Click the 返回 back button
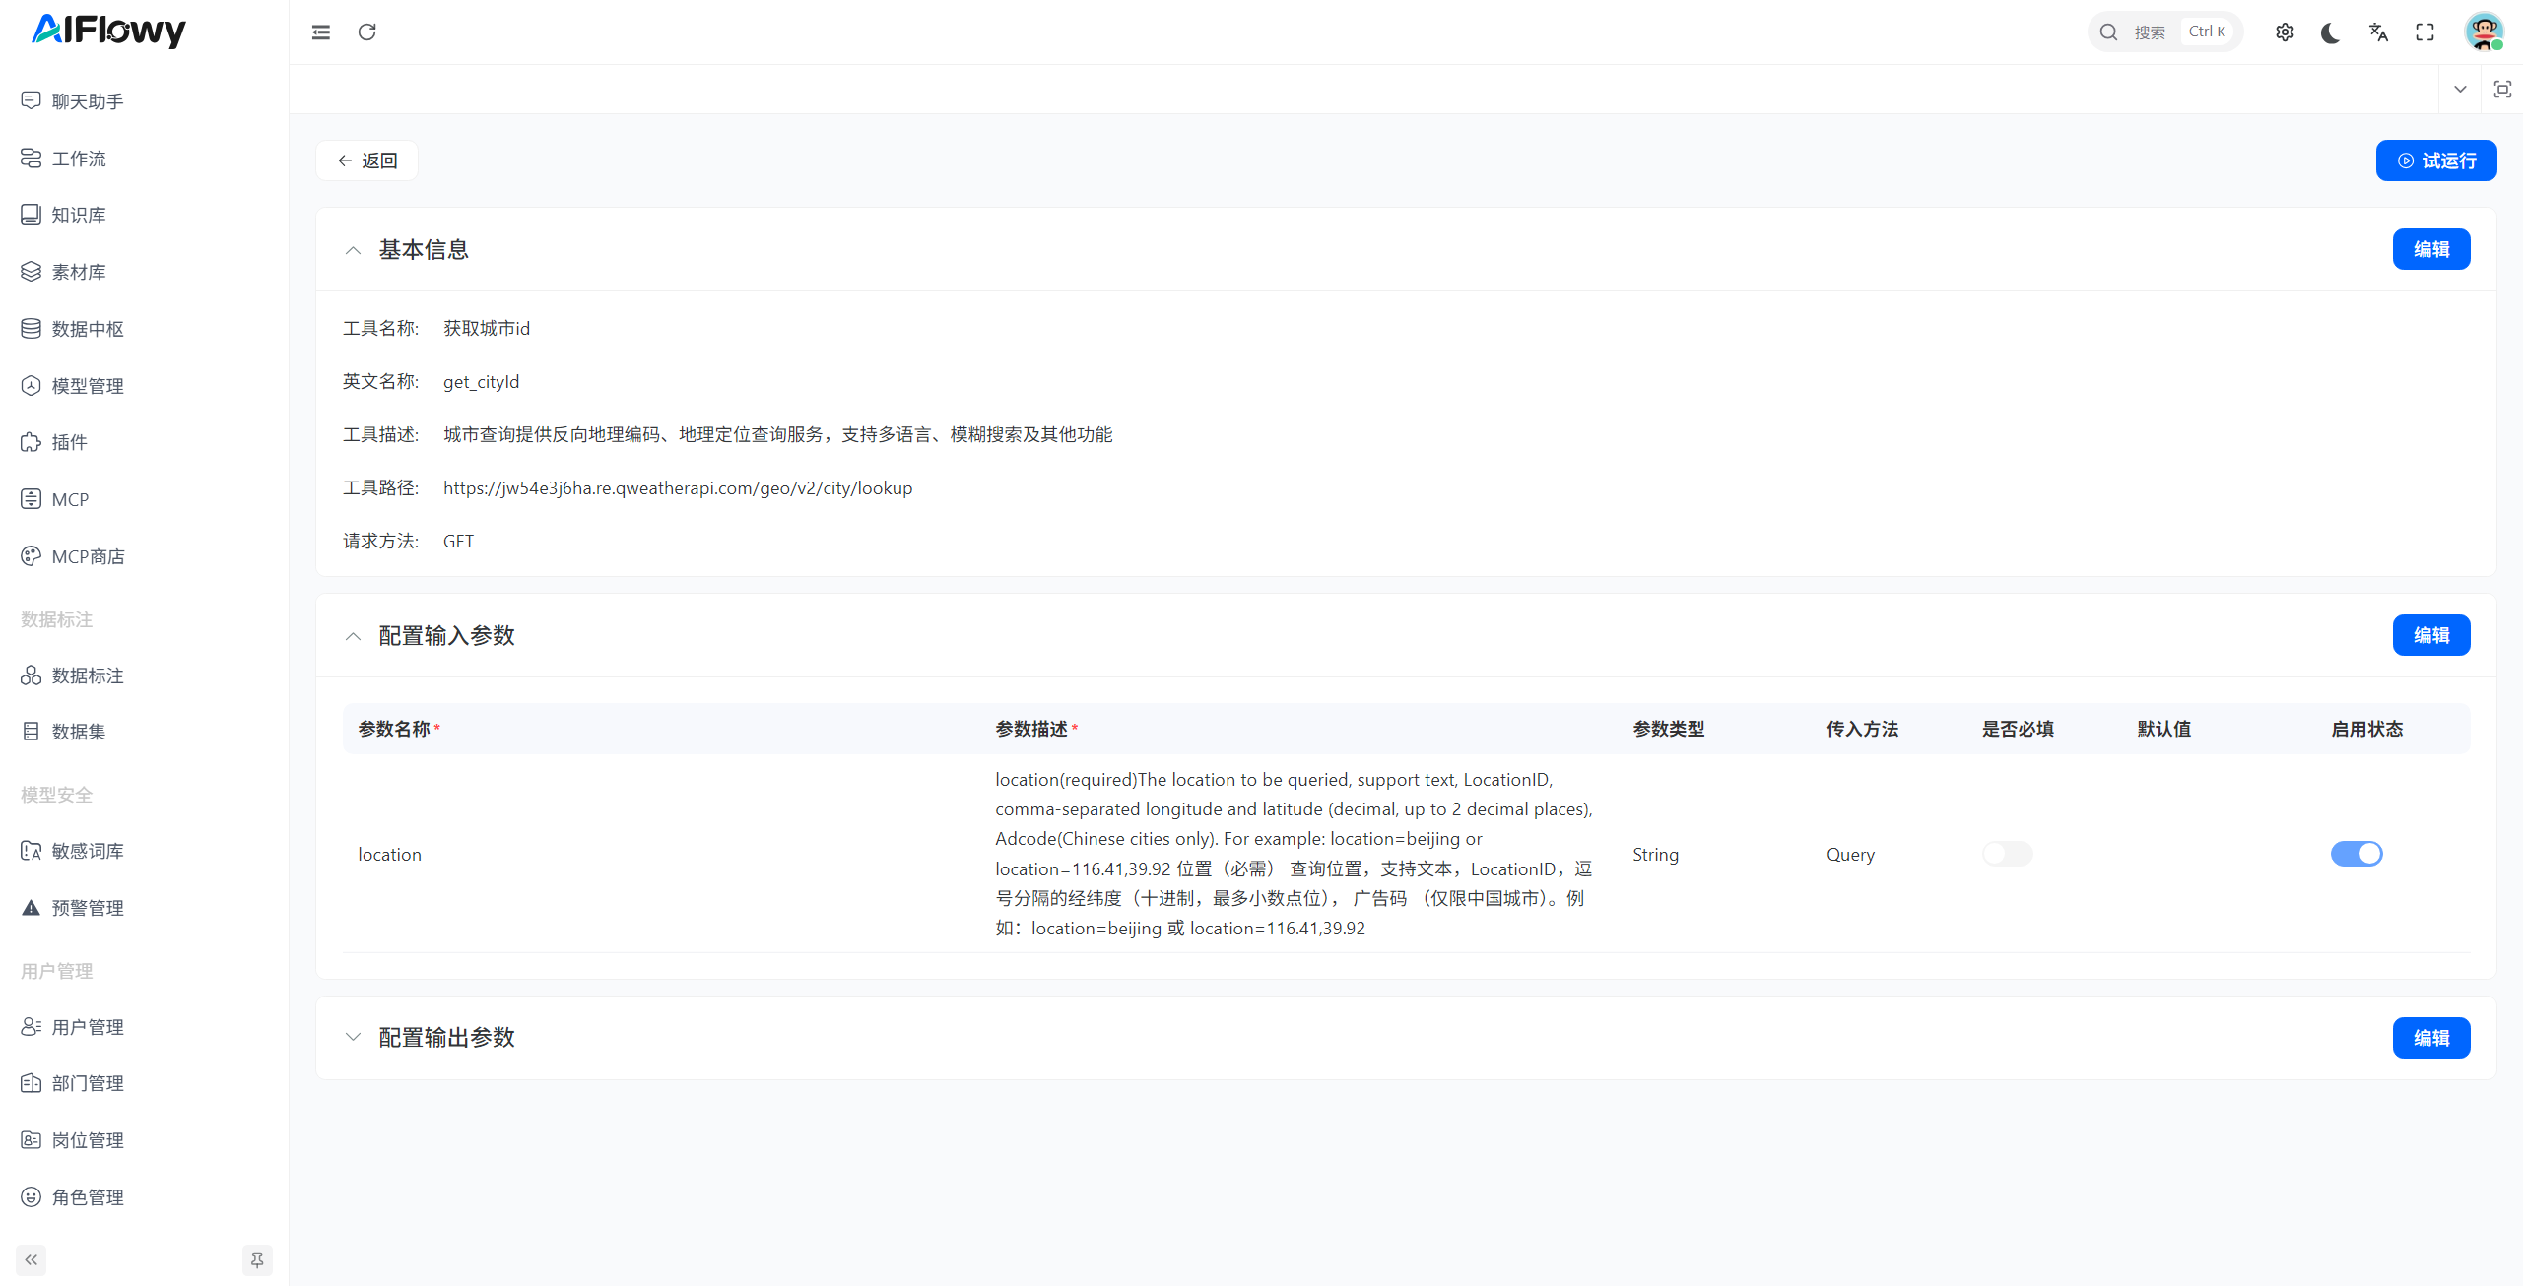Image resolution: width=2523 pixels, height=1286 pixels. [366, 161]
